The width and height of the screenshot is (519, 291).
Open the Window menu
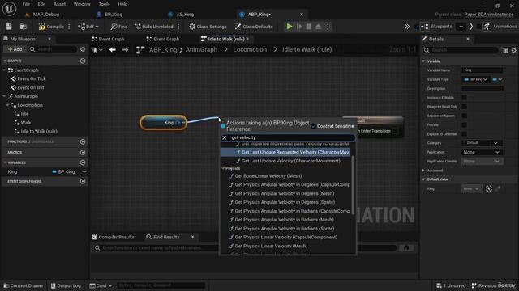point(82,4)
